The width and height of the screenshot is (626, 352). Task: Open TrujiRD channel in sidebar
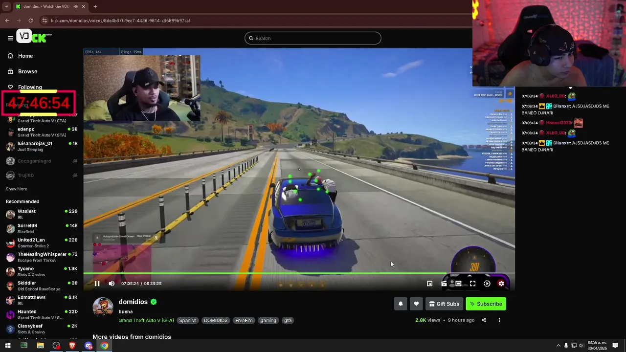coord(42,175)
